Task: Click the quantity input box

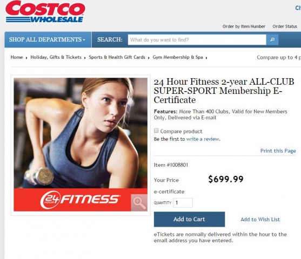Action: point(183,203)
